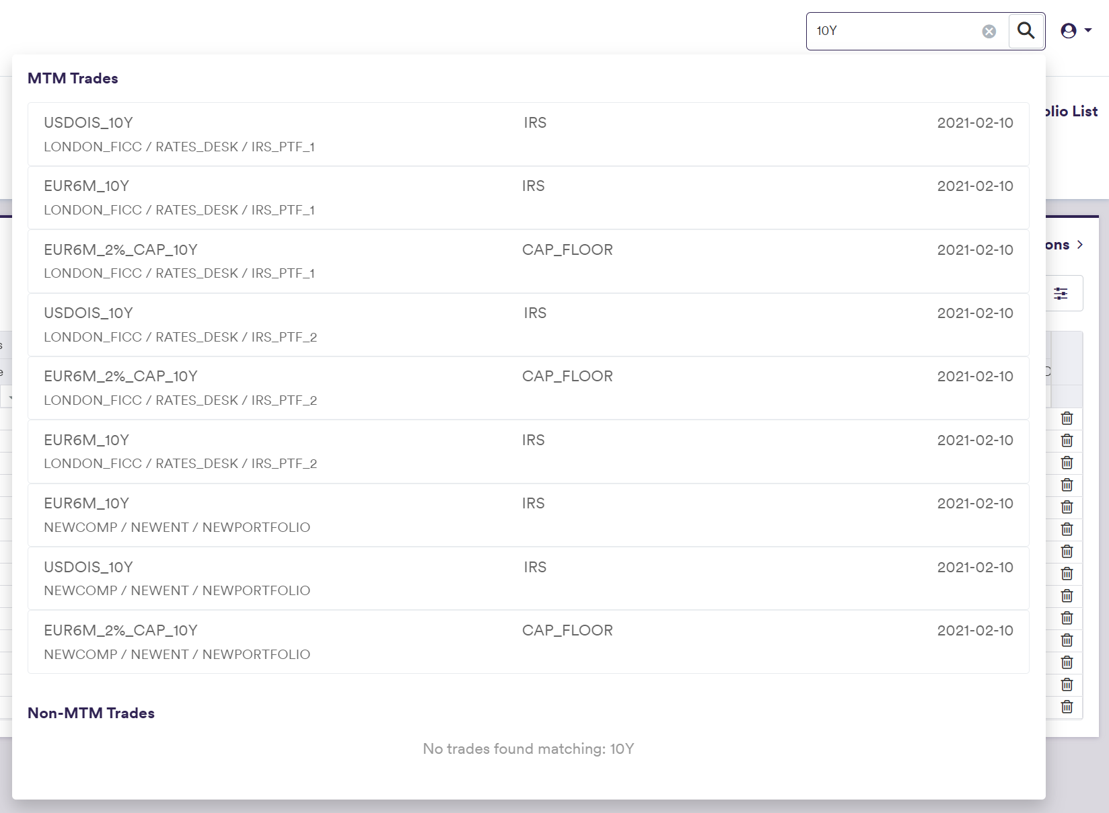Open the filter sliders settings icon
This screenshot has width=1109, height=813.
(1061, 293)
